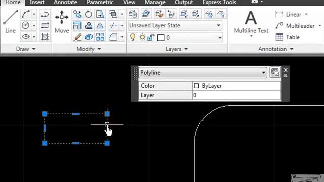Click the Multileader button
The height and width of the screenshot is (182, 324).
[x=295, y=26]
